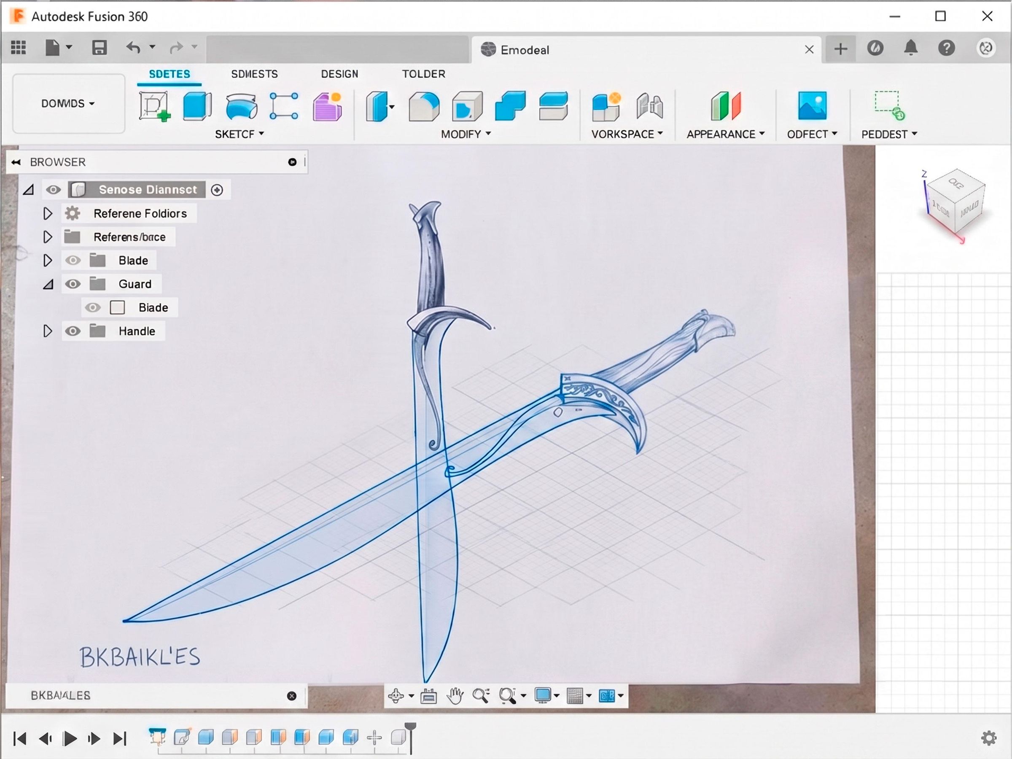Switch to the SDMESTS ribbon tab
Screen dimensions: 1012x759
[x=254, y=74]
